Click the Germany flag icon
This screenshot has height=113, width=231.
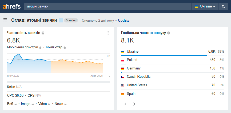[123, 69]
